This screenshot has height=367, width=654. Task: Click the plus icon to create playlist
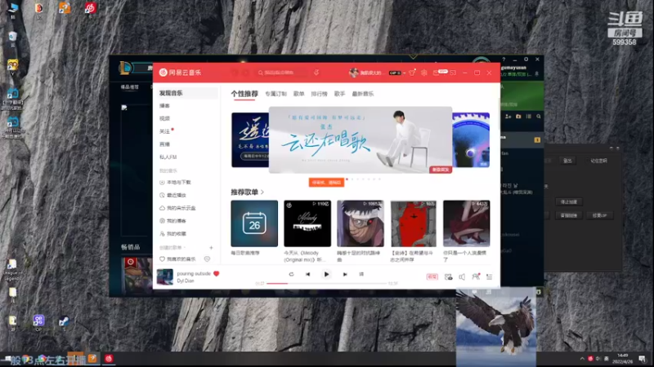[211, 248]
